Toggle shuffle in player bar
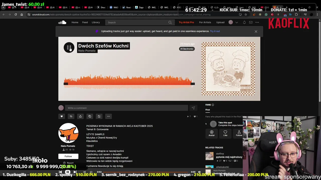Viewport: 321px width, 180px height. pos(84,172)
